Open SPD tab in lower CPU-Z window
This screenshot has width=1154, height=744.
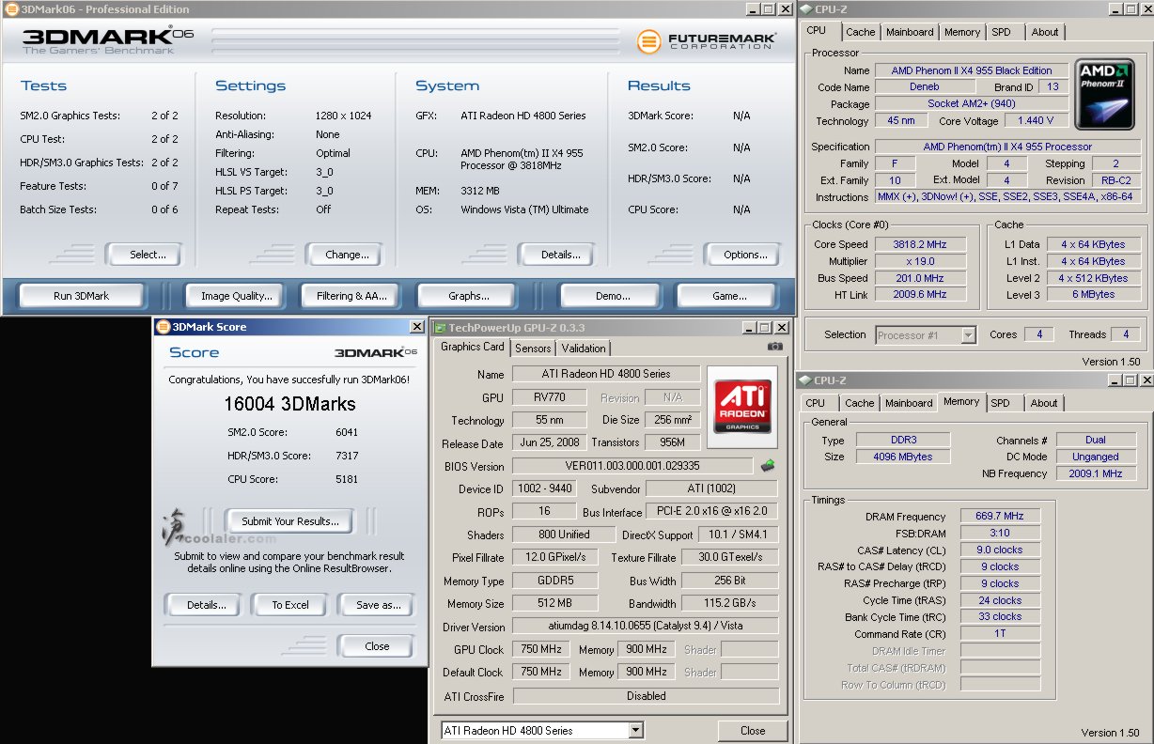click(1001, 403)
